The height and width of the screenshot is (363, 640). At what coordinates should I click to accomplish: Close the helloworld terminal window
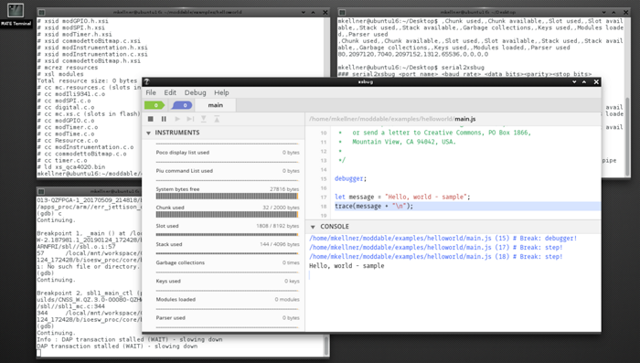pyautogui.click(x=325, y=12)
